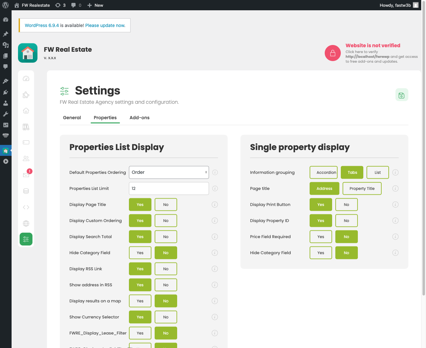
Task: Open the library books icon in plugin sidebar
Action: (26, 127)
